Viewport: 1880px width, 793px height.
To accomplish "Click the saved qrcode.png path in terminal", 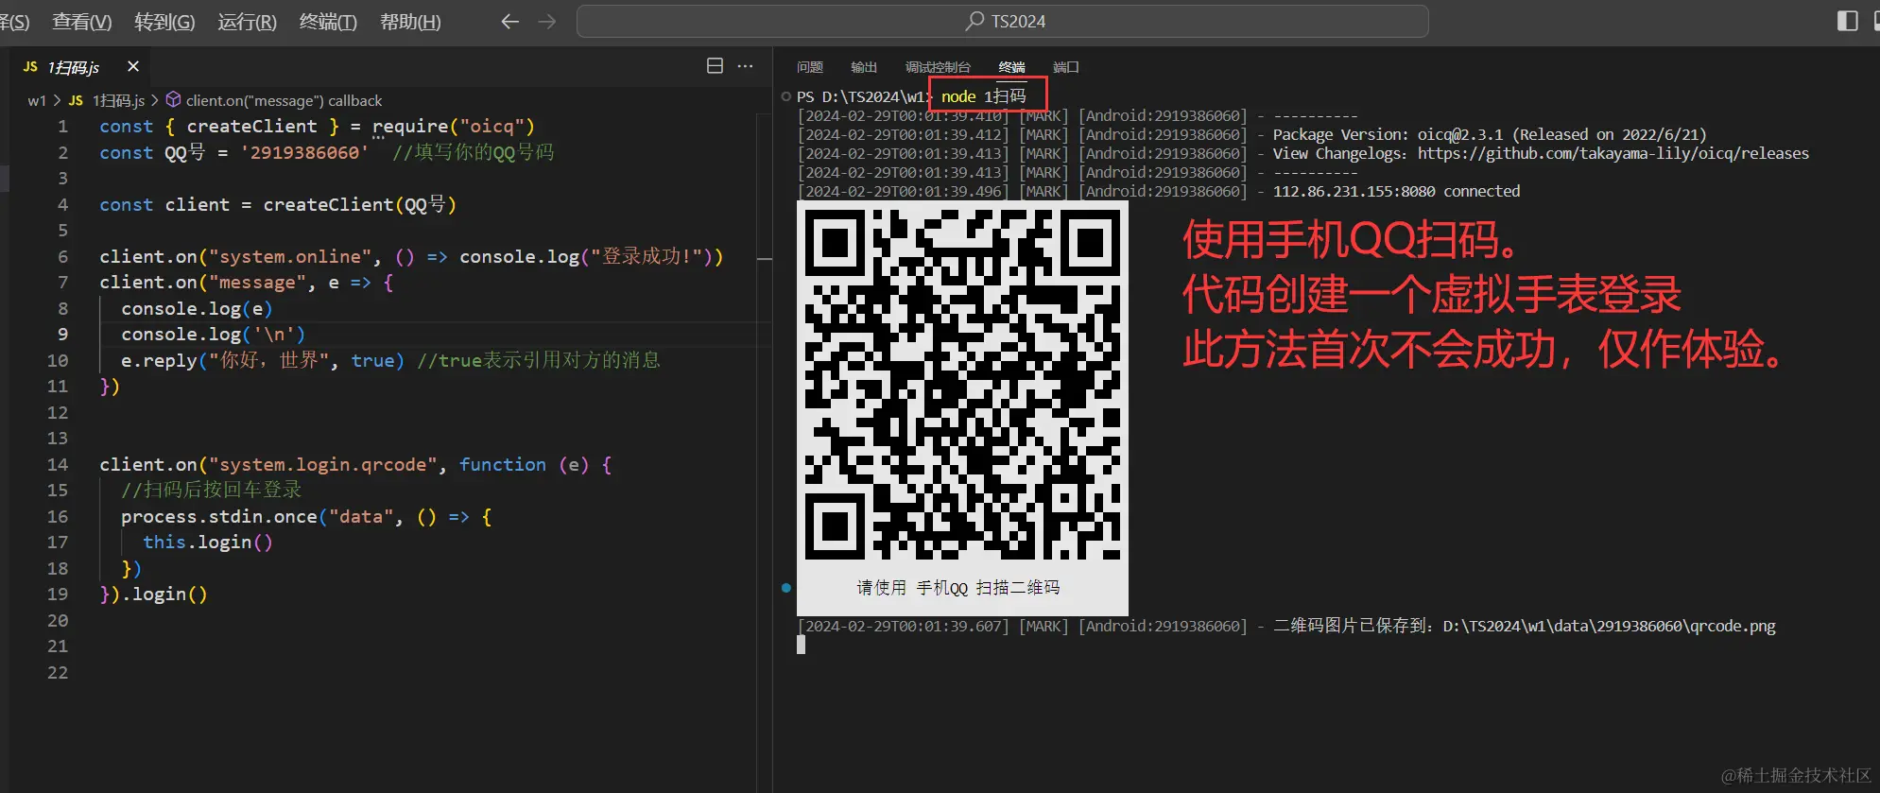I will 1609,626.
